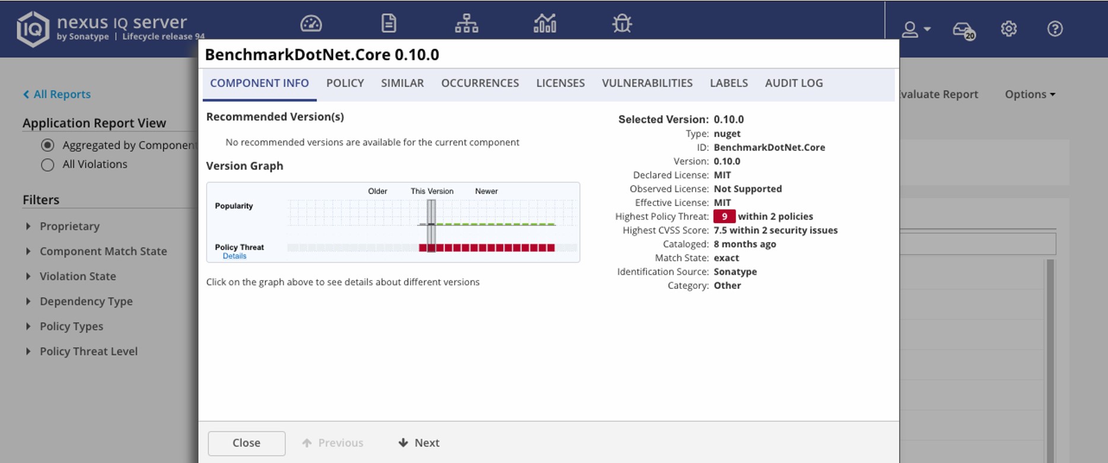Go back to All Reports
Image resolution: width=1108 pixels, height=463 pixels.
[x=57, y=94]
